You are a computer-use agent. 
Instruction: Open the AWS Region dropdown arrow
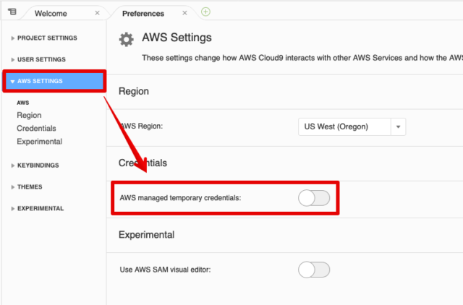(x=398, y=126)
